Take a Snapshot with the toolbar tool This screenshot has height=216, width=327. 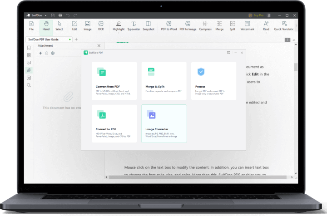click(149, 26)
